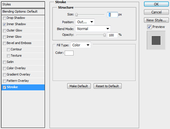This screenshot has width=170, height=129.
Task: Select the Inner Glow style label
Action: coord(14,37)
